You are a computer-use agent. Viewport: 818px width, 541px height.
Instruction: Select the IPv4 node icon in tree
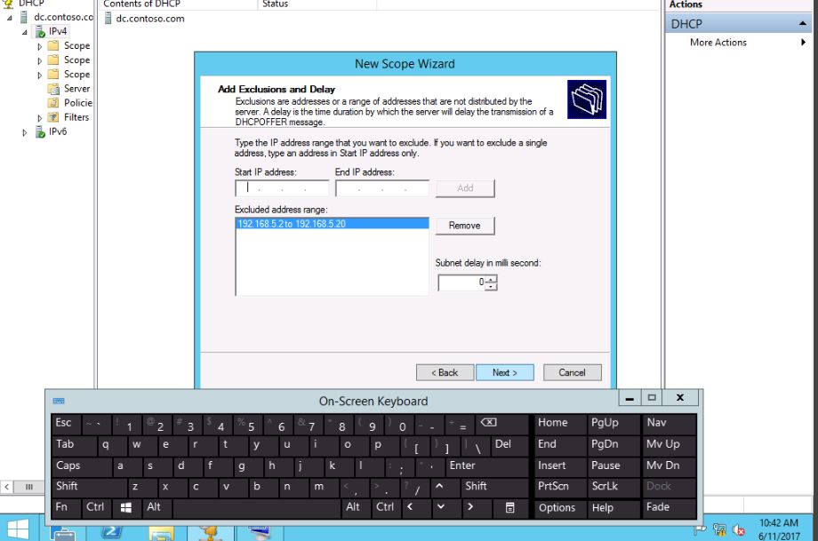40,32
